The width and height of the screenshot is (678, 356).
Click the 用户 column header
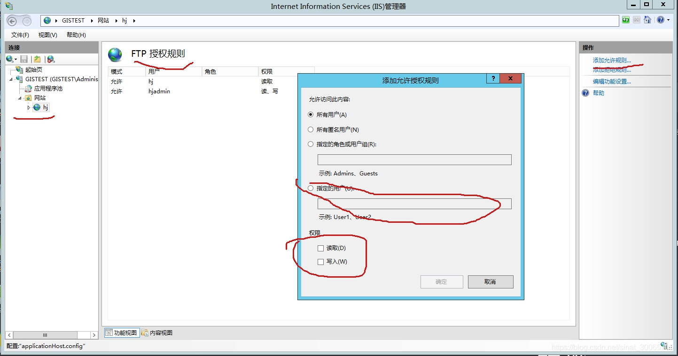pyautogui.click(x=174, y=71)
